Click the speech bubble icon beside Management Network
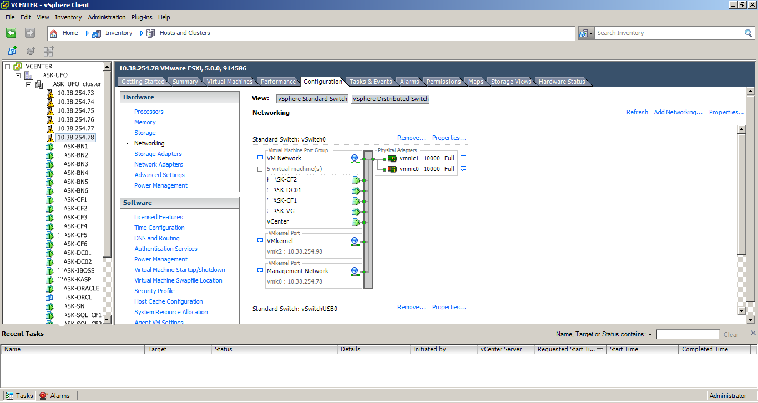The height and width of the screenshot is (403, 758). tap(260, 271)
